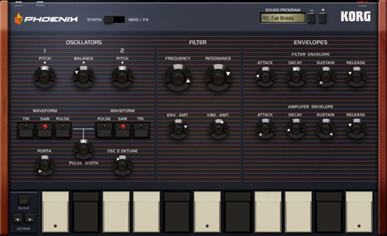Click the Portamento knob
The height and width of the screenshot is (236, 387).
pos(45,165)
